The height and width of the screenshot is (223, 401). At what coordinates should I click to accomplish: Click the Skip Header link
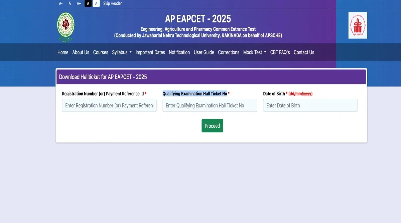click(112, 3)
